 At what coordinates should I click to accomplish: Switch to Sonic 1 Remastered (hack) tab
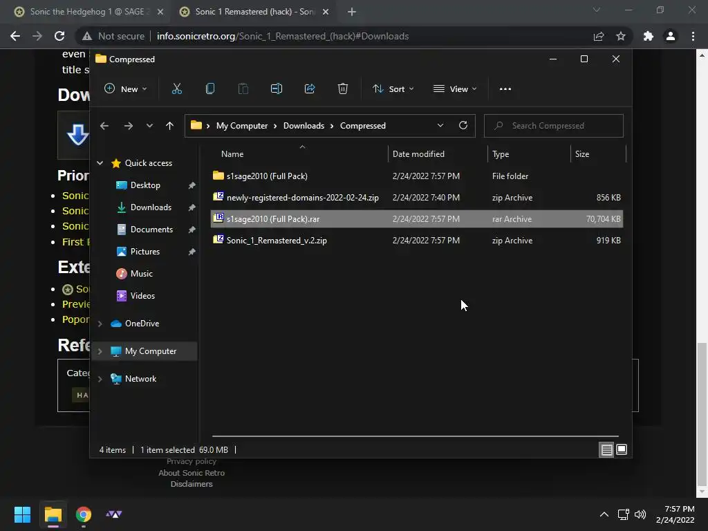point(253,12)
